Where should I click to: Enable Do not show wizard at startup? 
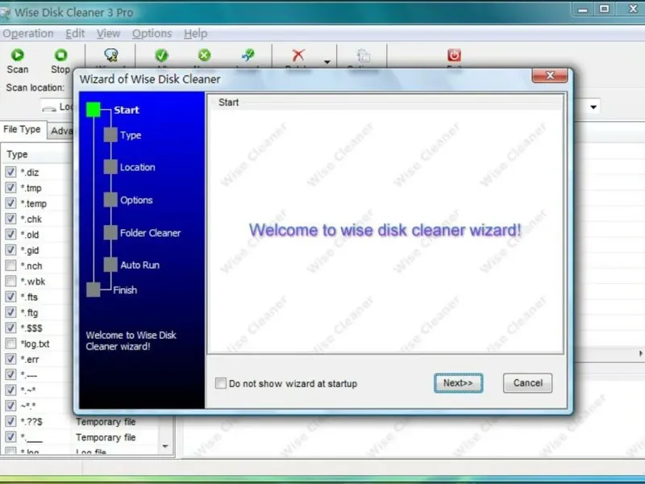tap(221, 383)
